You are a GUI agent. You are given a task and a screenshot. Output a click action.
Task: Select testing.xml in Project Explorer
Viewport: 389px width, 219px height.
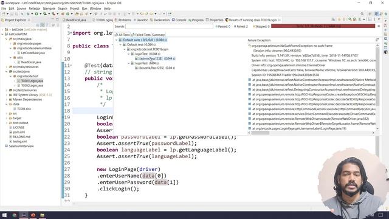tap(20, 141)
